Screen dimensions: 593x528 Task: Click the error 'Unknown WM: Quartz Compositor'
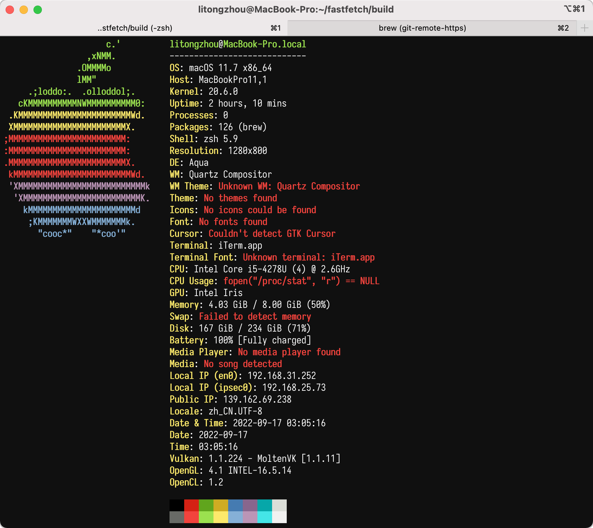[289, 186]
